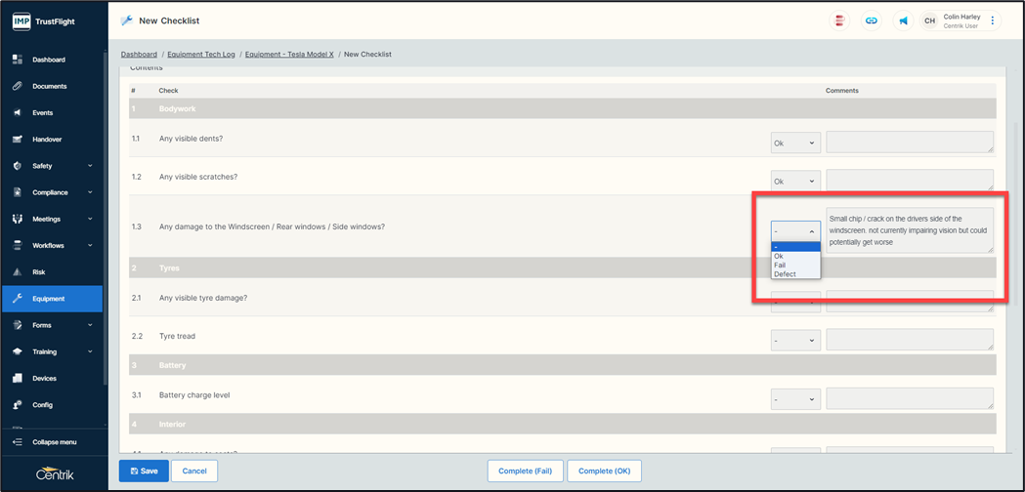Click the Complete (OK) button
This screenshot has height=492, width=1025.
point(604,471)
